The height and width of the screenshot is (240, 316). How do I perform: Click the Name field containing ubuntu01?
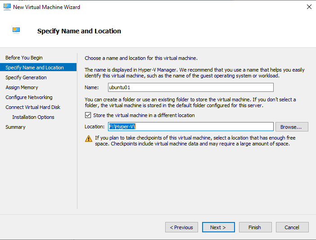pyautogui.click(x=191, y=87)
